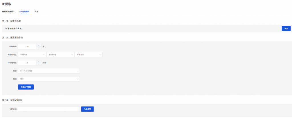
Task: Expand the 格式 TXT dropdown
Action: (x=49, y=79)
